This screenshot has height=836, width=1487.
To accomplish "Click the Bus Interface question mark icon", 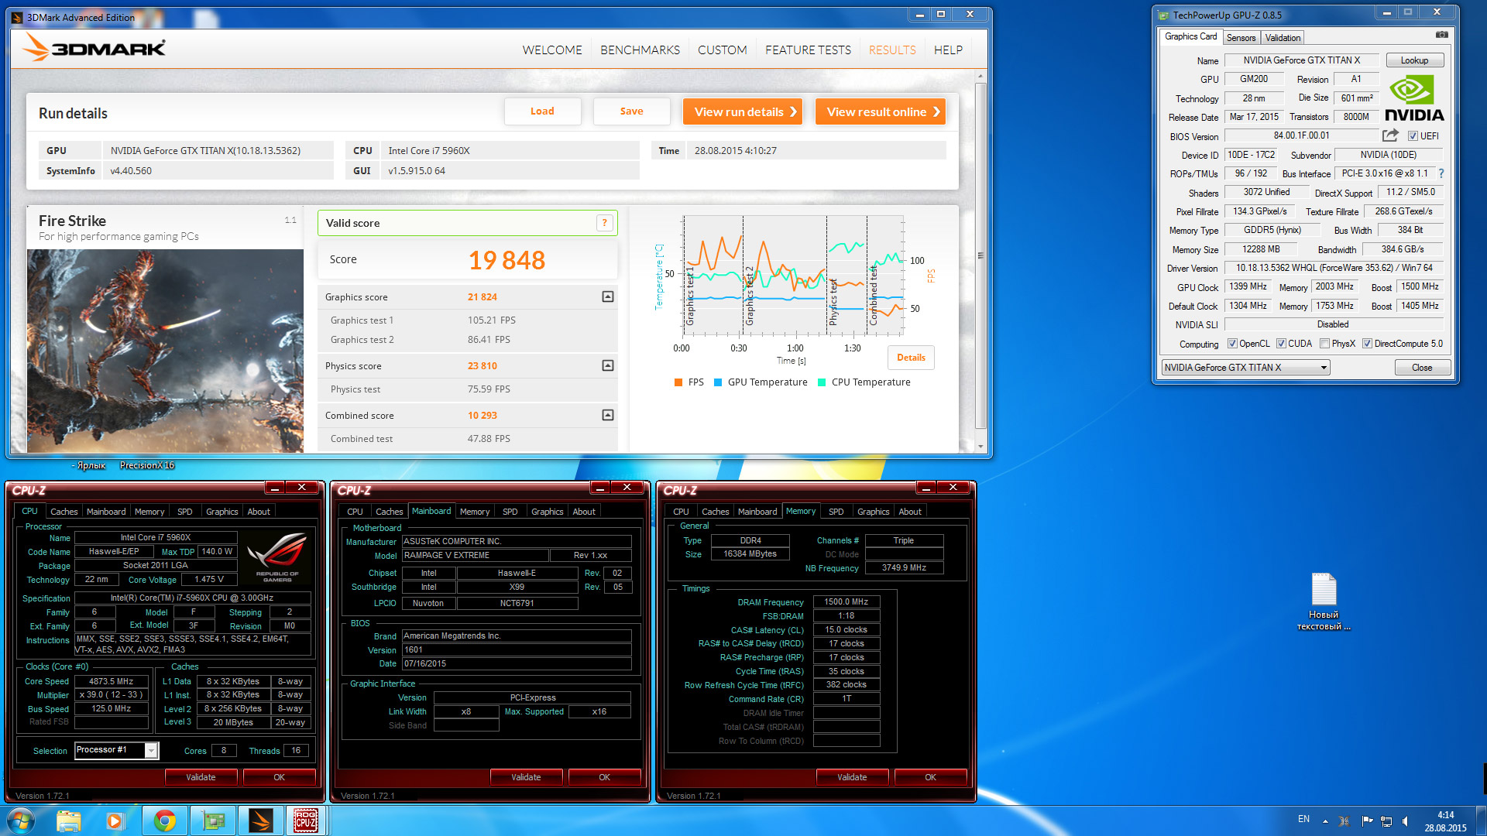I will [x=1441, y=173].
